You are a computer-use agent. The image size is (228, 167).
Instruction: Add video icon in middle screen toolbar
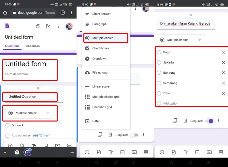point(134,152)
